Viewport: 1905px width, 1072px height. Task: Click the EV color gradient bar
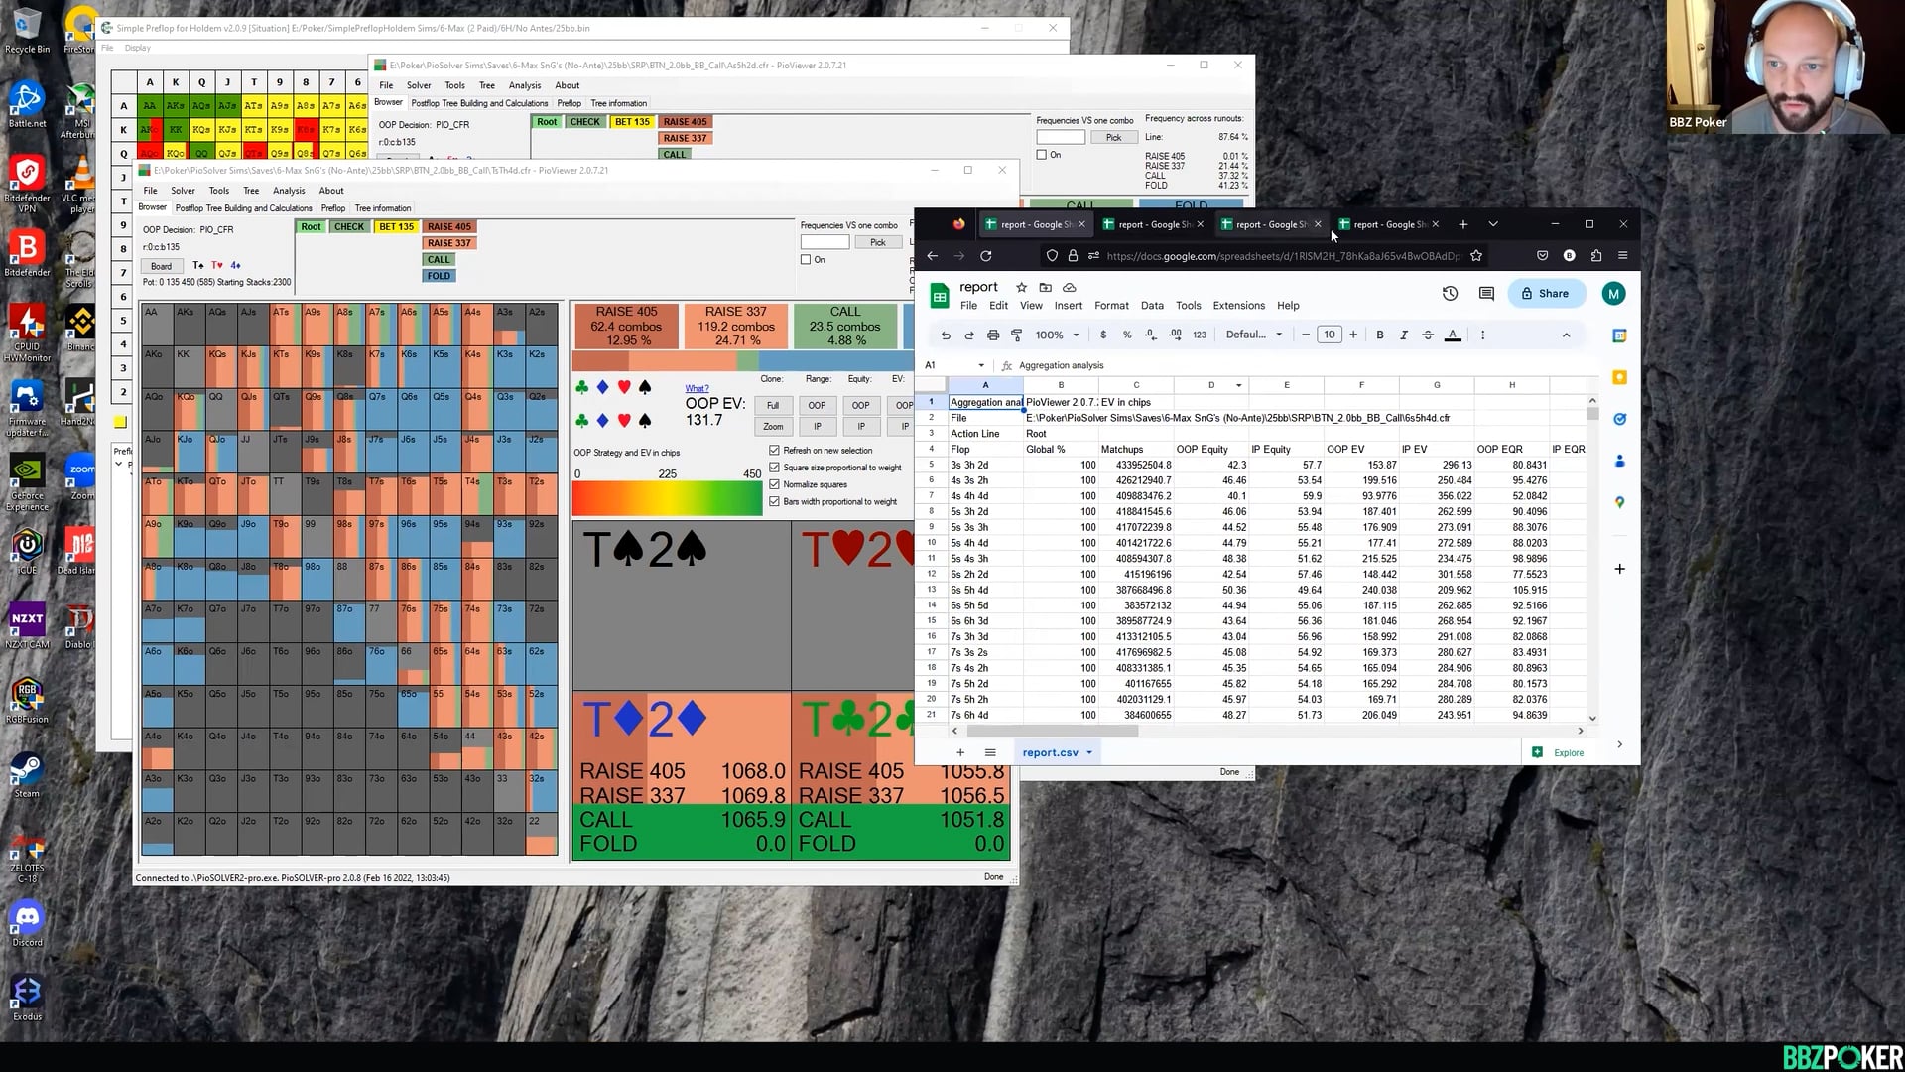click(667, 498)
